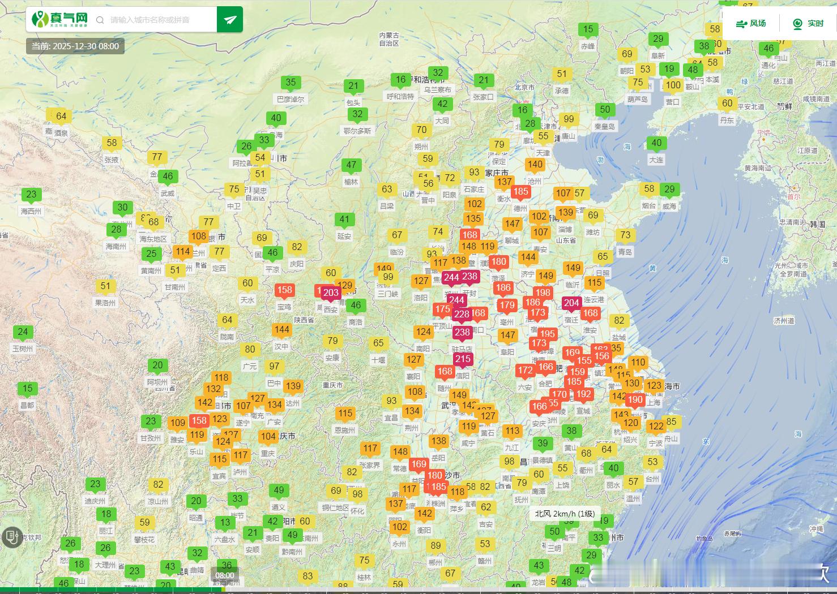The image size is (837, 594).
Task: Click the bottom green timeline progress bar
Action: [x=112, y=589]
